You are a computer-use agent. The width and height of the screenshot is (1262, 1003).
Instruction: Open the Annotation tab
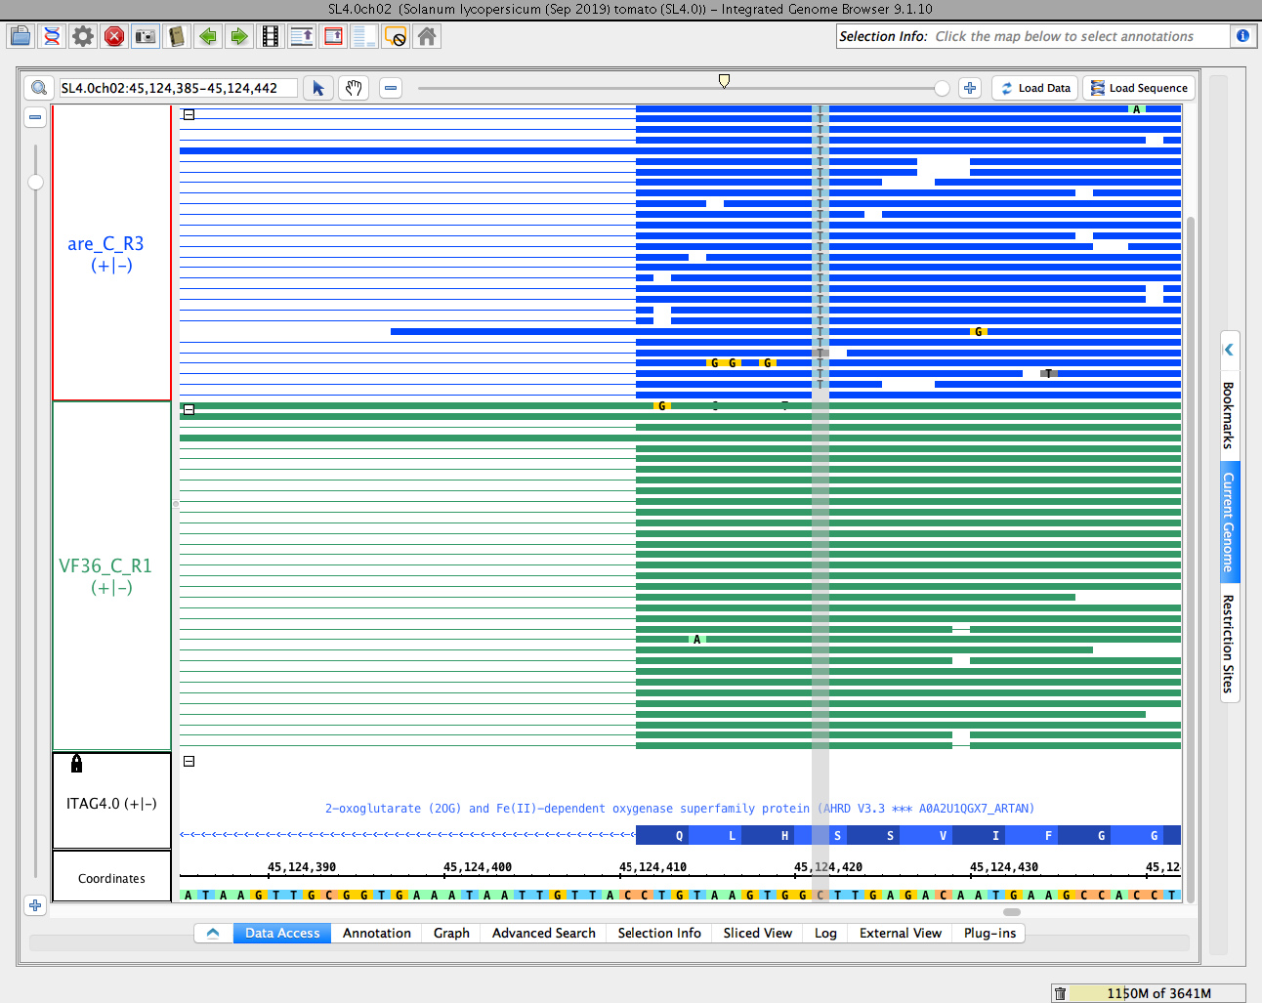[x=376, y=933]
